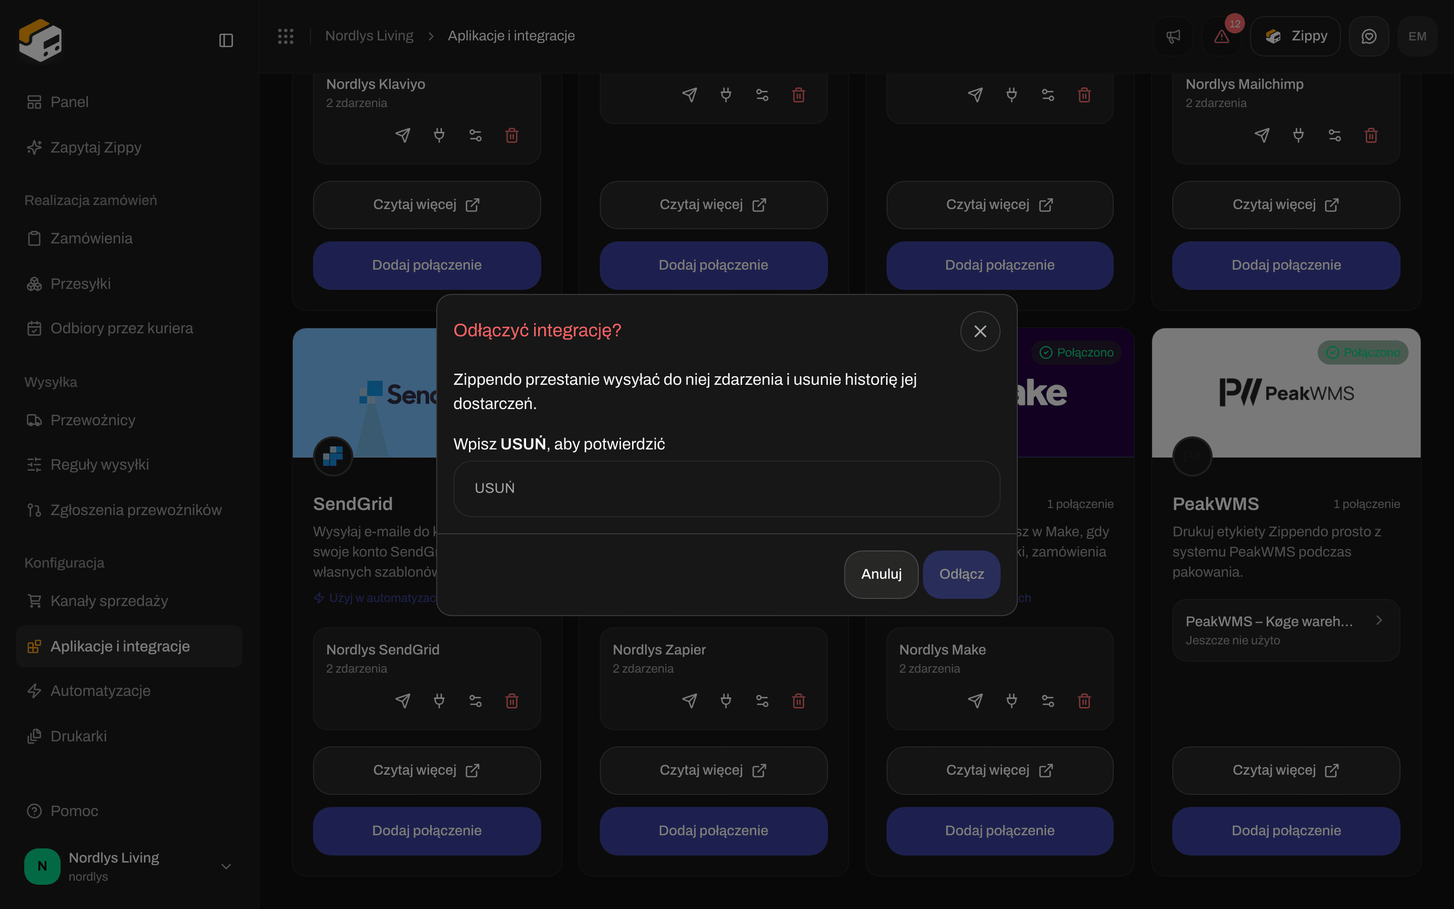Click plug icon for Nordlys SendGrid
The width and height of the screenshot is (1454, 909).
tap(439, 701)
